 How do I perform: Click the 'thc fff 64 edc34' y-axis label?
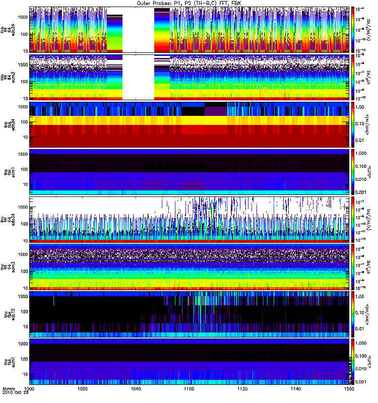tap(8, 220)
